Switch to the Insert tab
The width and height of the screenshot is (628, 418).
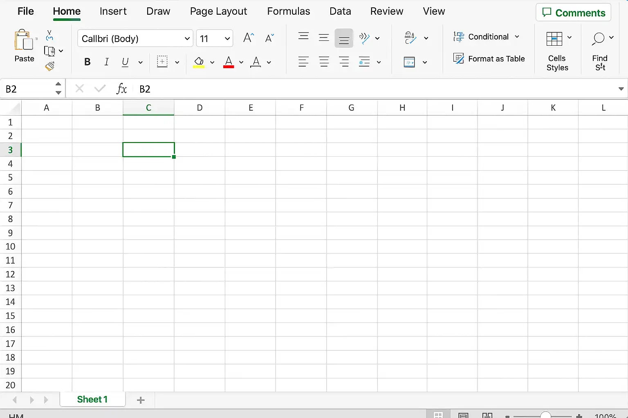(113, 11)
